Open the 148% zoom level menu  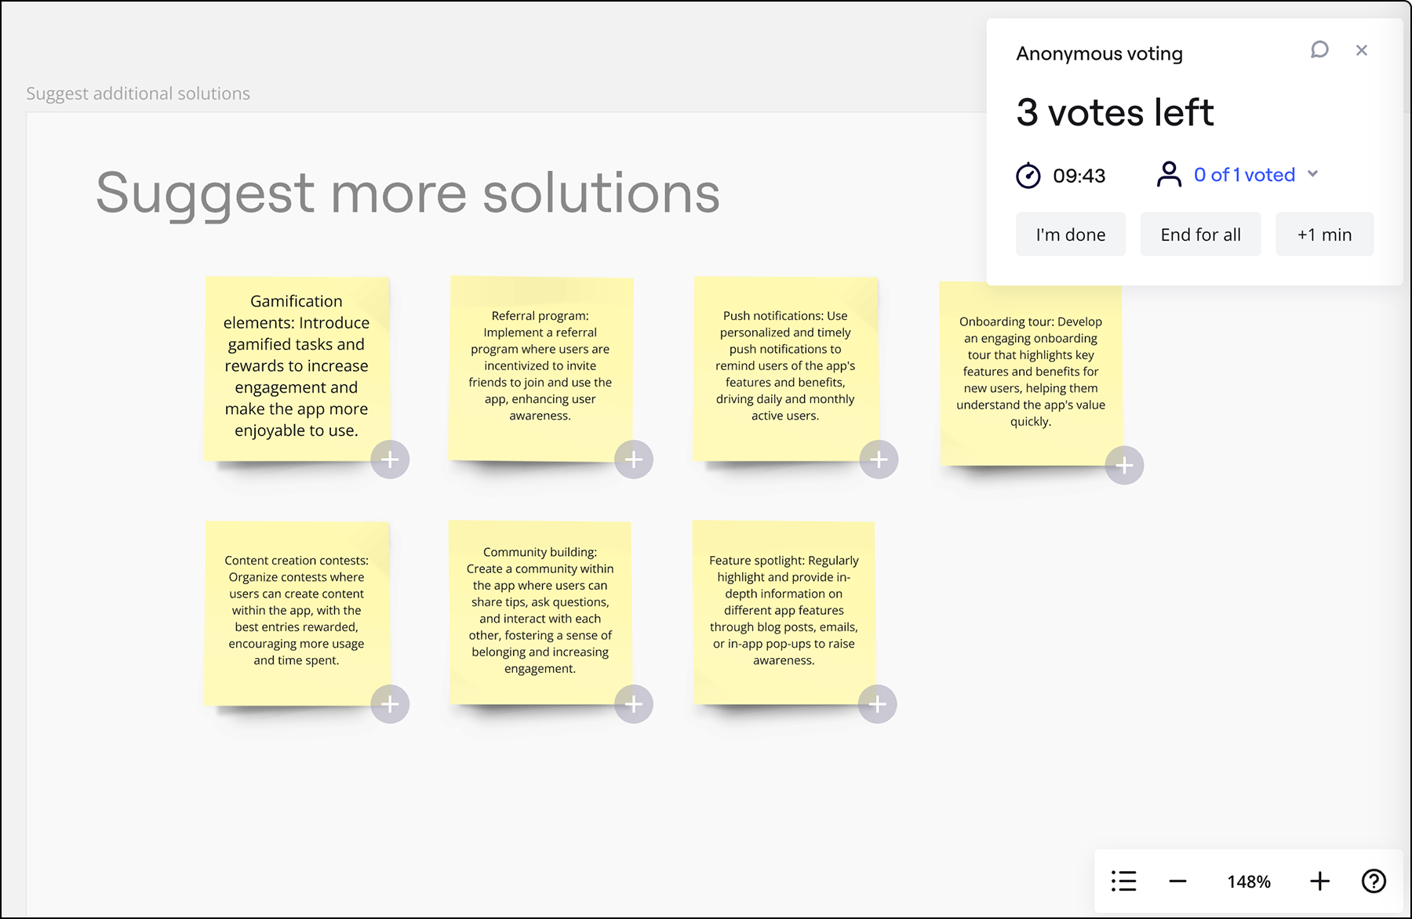coord(1249,881)
